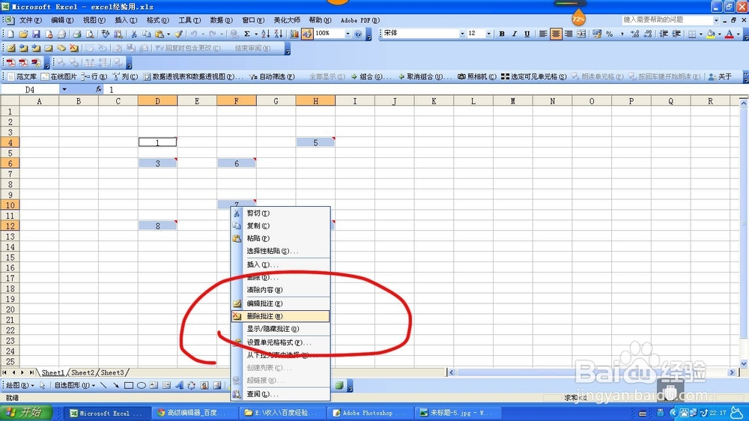Select the Format Painter brush icon
The width and height of the screenshot is (749, 421).
178,34
